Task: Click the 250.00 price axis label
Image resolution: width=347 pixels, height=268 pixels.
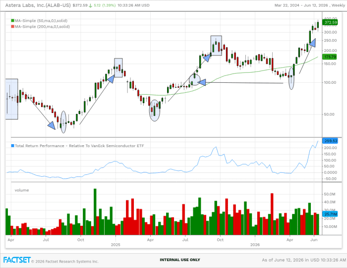Action: tap(331, 41)
